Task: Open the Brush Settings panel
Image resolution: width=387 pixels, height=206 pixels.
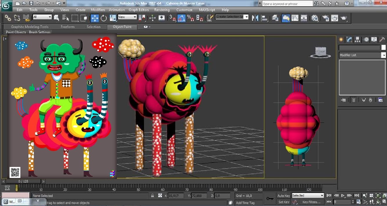Action: tap(39, 32)
